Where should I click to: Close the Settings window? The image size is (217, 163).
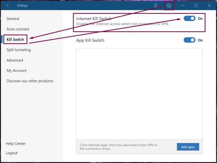point(209,6)
